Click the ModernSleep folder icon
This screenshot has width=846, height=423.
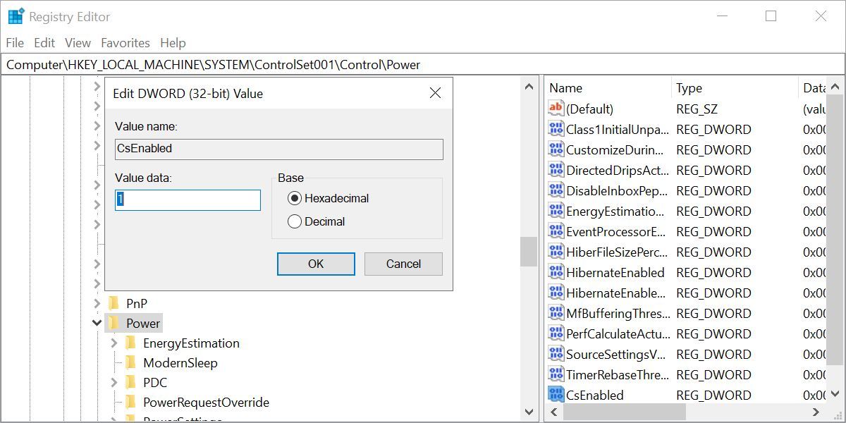click(130, 362)
